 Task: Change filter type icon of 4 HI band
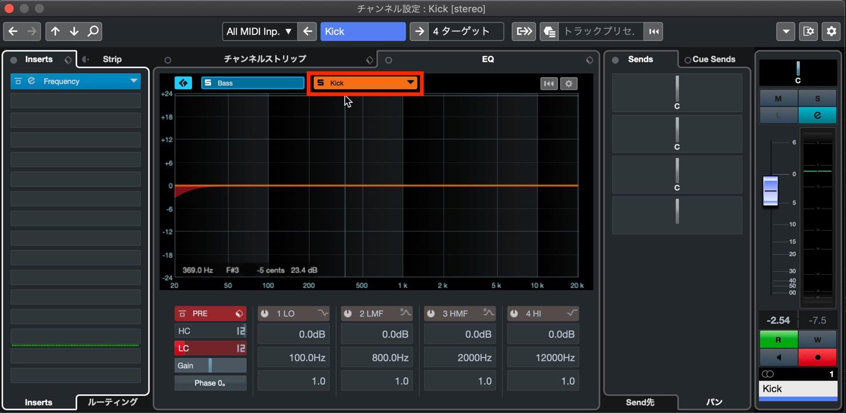point(572,313)
